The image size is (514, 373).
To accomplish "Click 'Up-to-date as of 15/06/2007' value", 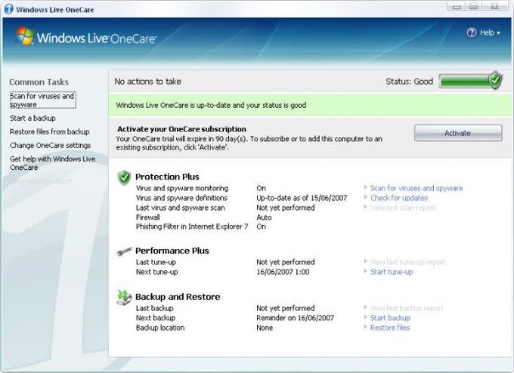I will [x=302, y=198].
